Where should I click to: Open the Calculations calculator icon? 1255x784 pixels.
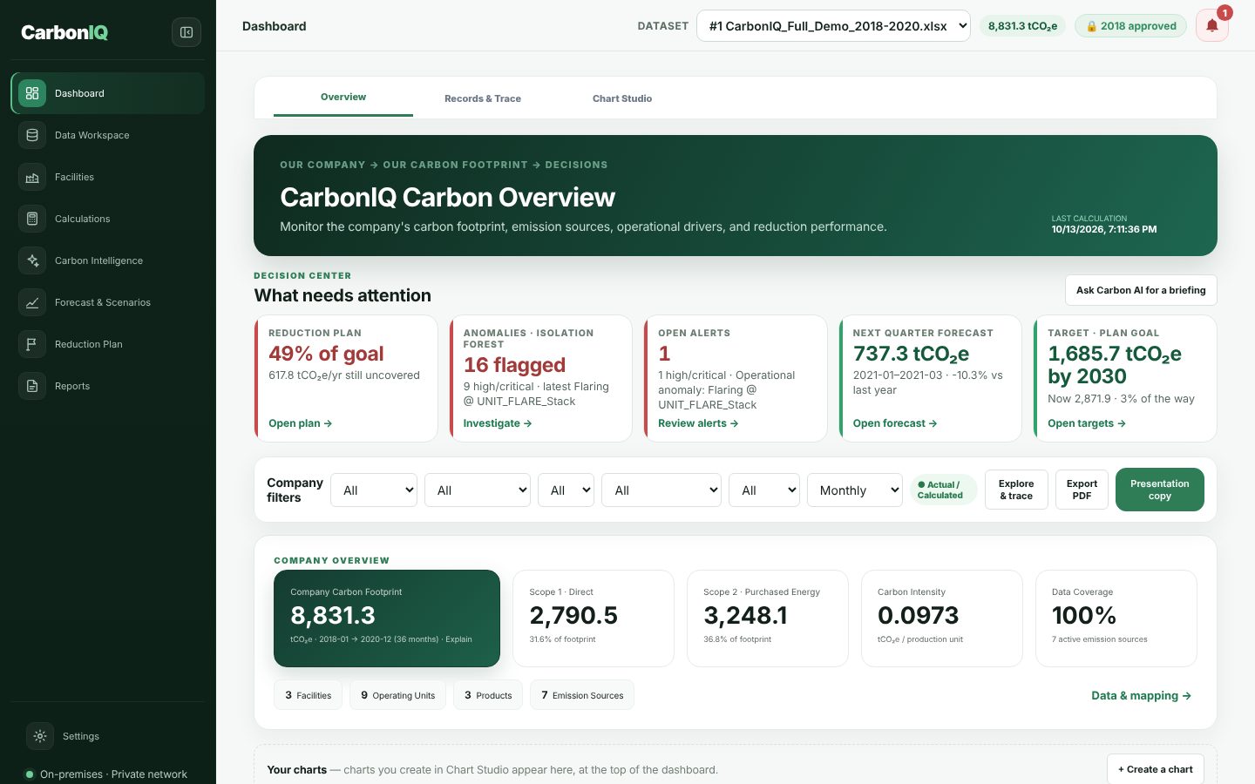pos(32,219)
